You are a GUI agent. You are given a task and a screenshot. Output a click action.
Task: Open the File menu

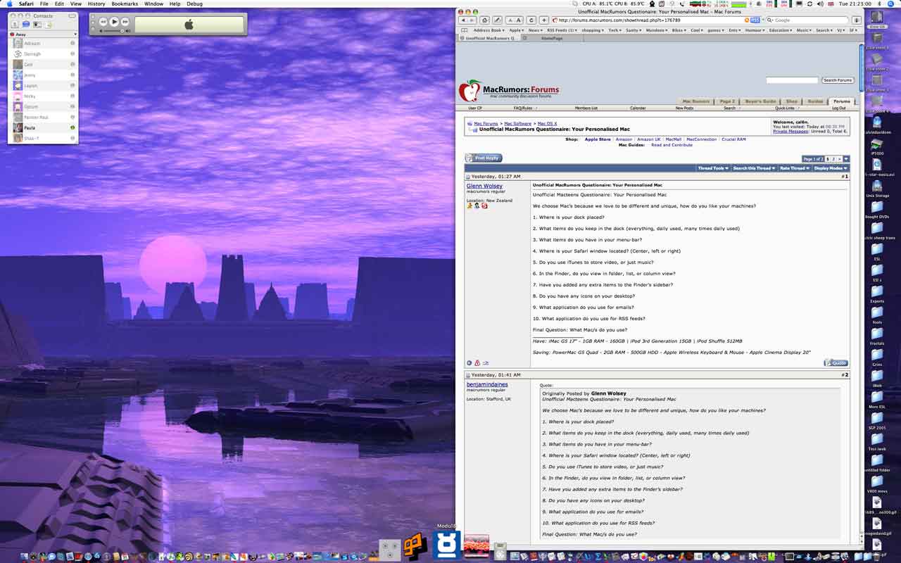[44, 4]
